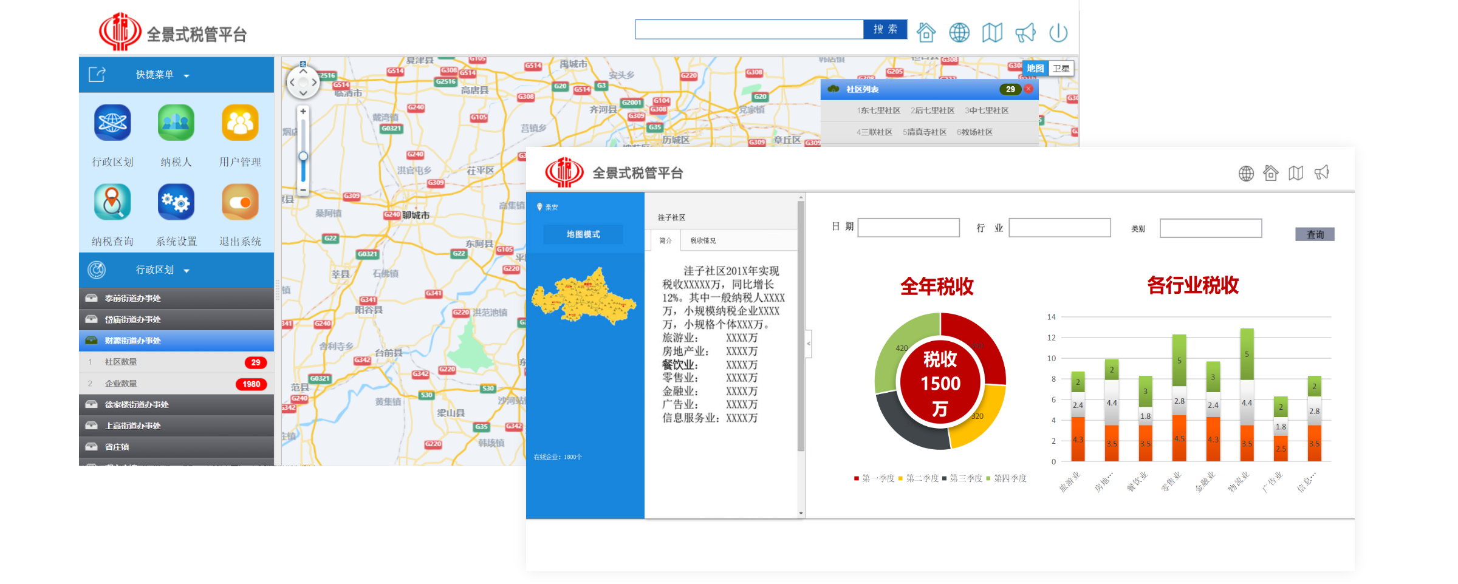Expand 岱庙街道办事处 row
The width and height of the screenshot is (1458, 584).
pos(176,319)
